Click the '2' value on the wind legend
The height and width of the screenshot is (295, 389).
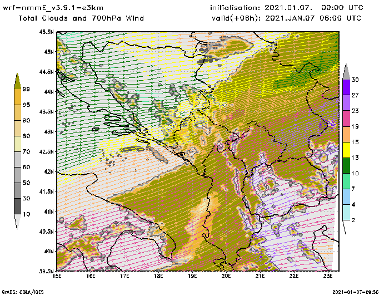353,220
